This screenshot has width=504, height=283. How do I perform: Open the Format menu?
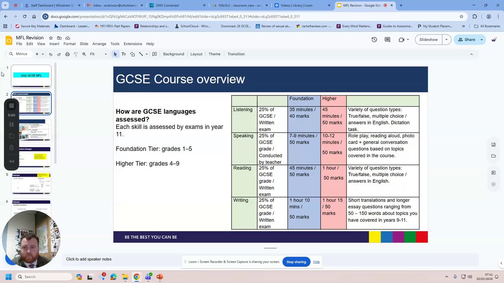pos(69,44)
